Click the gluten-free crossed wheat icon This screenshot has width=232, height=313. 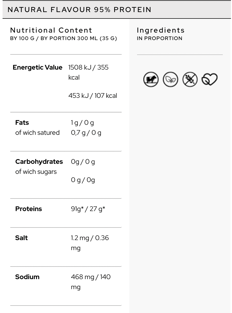(x=190, y=79)
